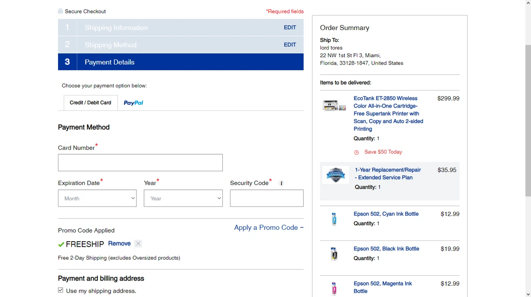Click the green FREESHIP checkmark icon
531x297 pixels.
61,244
